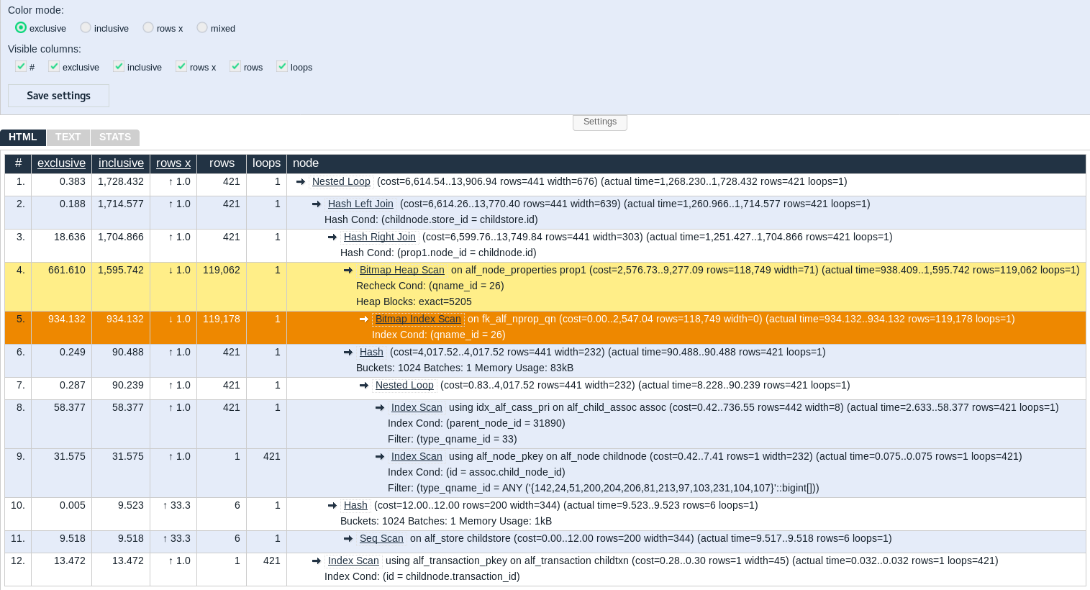Show the STATS tab
Screen dimensions: 1090x590
click(x=115, y=137)
